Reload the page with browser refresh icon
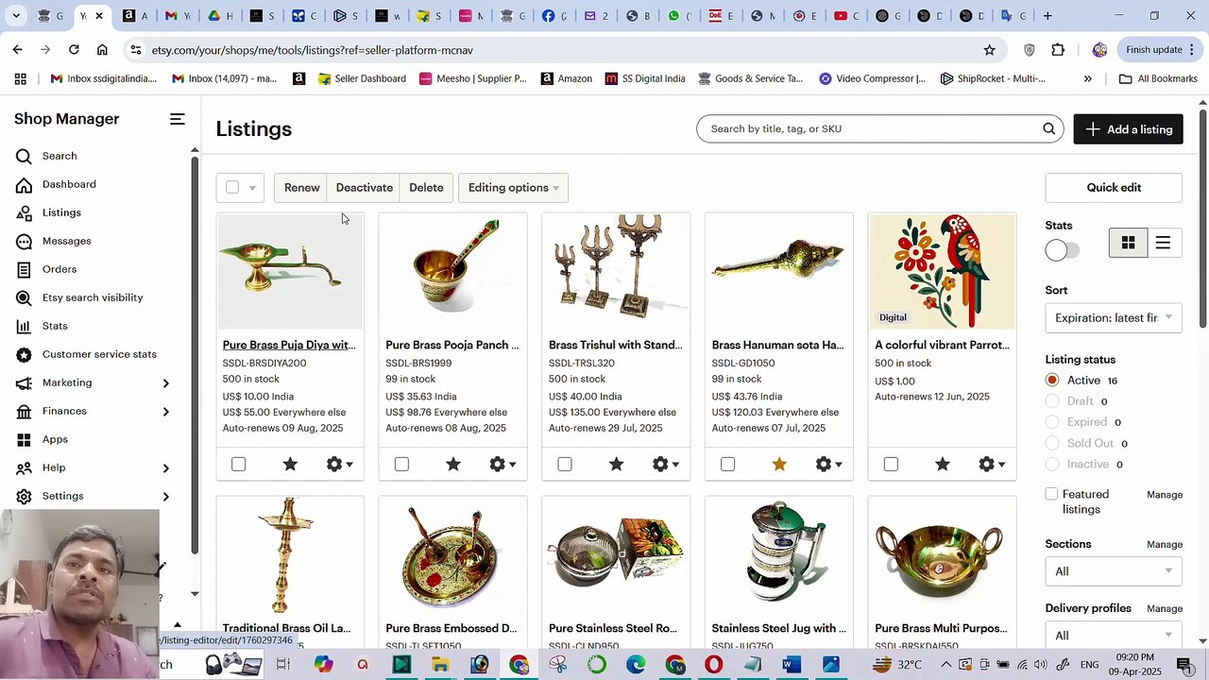 click(74, 50)
